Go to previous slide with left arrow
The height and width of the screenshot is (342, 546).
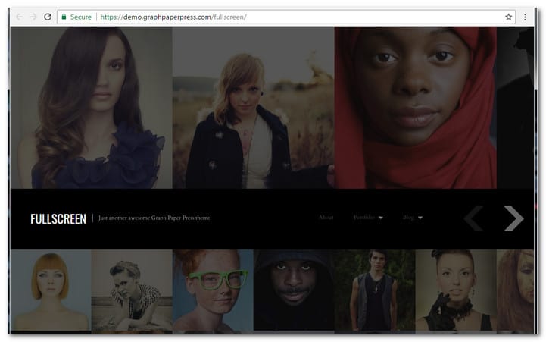coord(473,218)
